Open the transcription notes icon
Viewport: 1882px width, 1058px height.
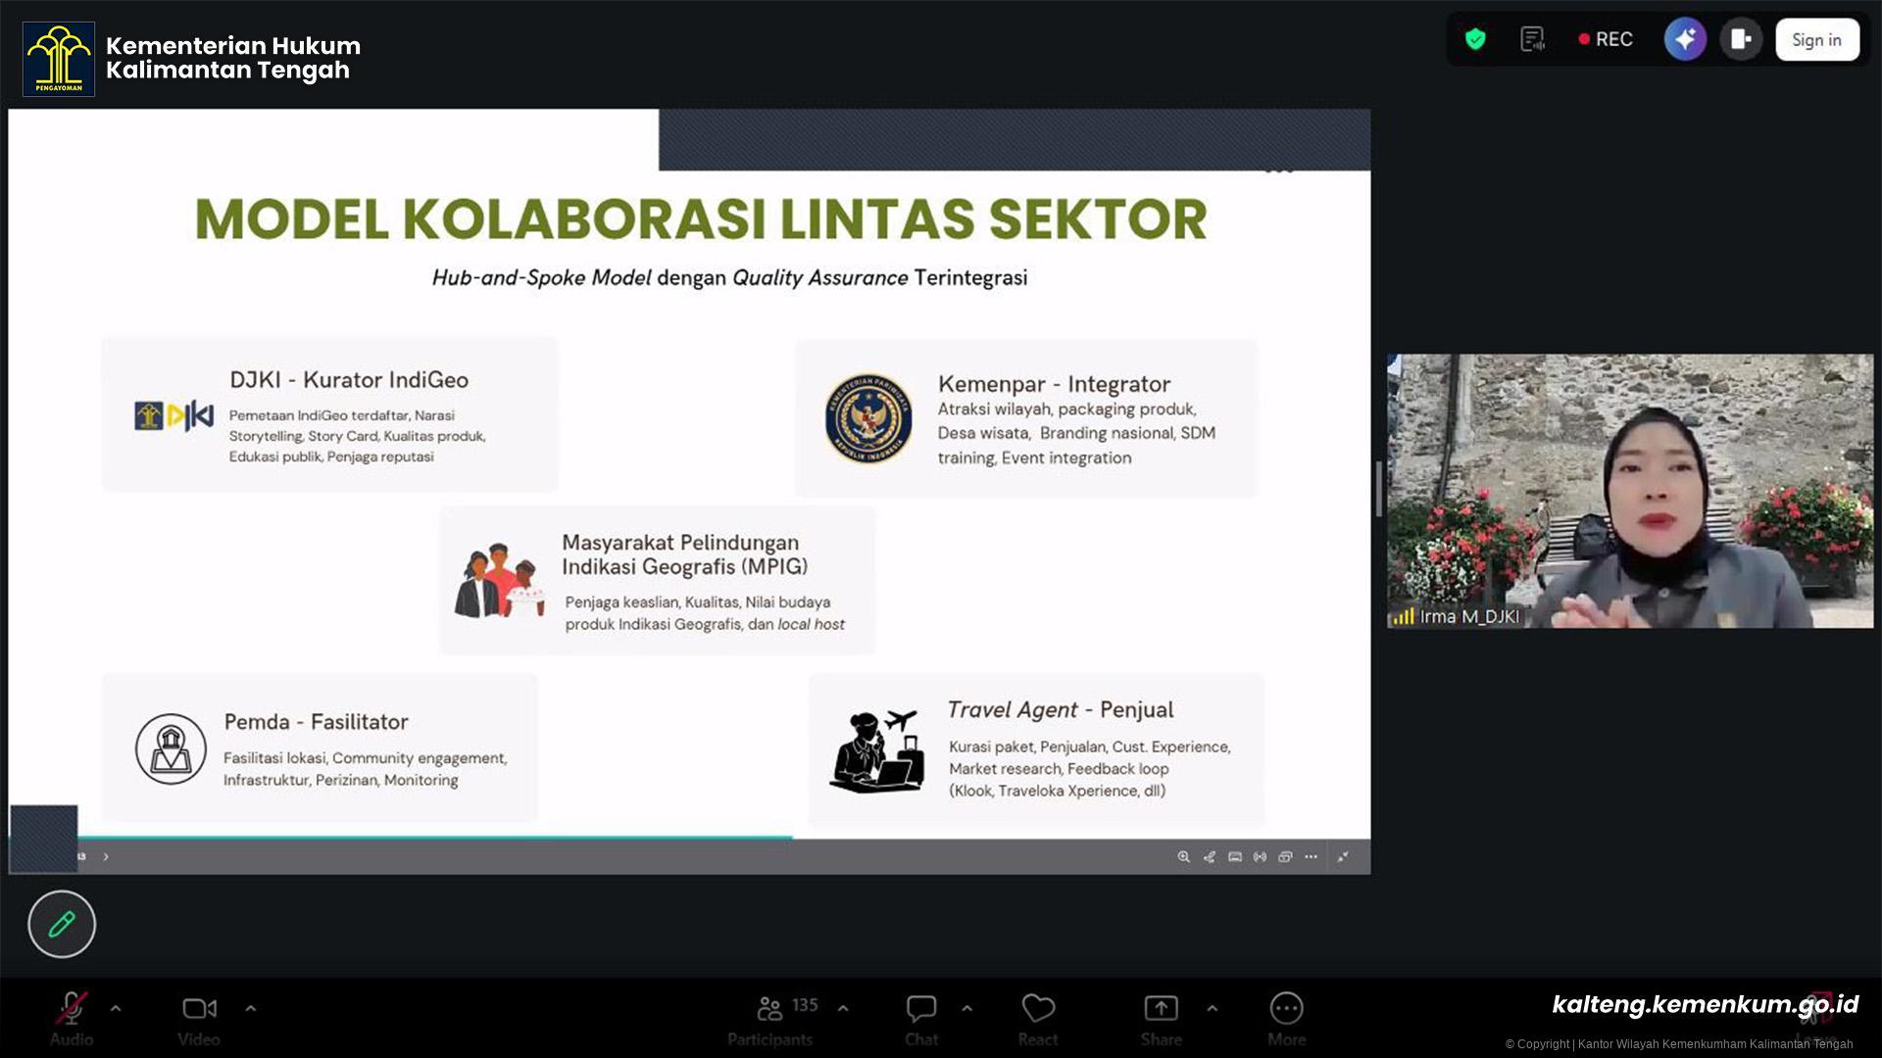[x=1532, y=39]
